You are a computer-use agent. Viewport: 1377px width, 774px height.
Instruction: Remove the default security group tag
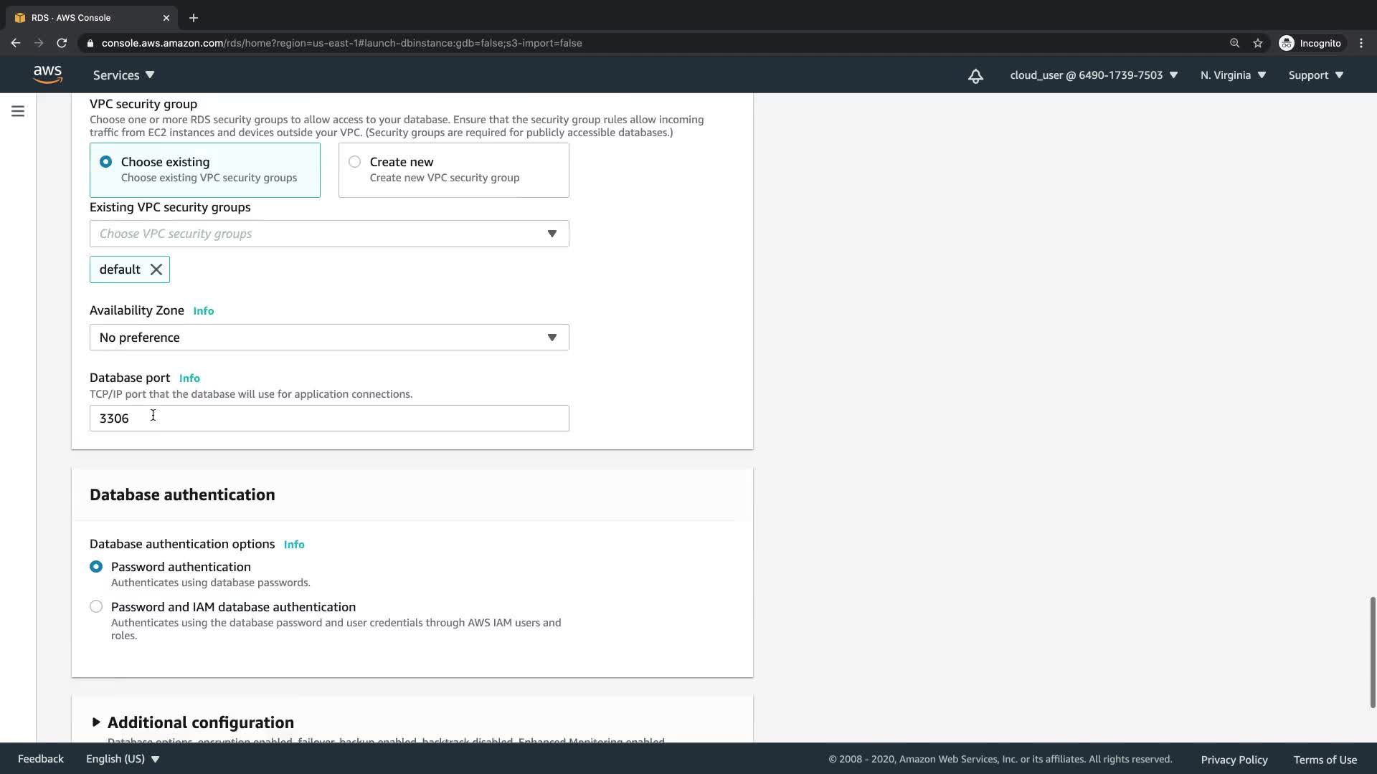point(156,269)
